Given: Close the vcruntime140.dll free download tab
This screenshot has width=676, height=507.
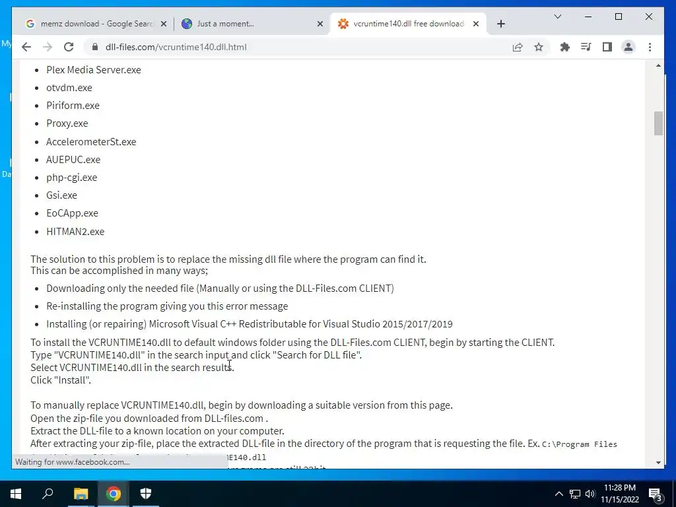Looking at the screenshot, I should [476, 24].
